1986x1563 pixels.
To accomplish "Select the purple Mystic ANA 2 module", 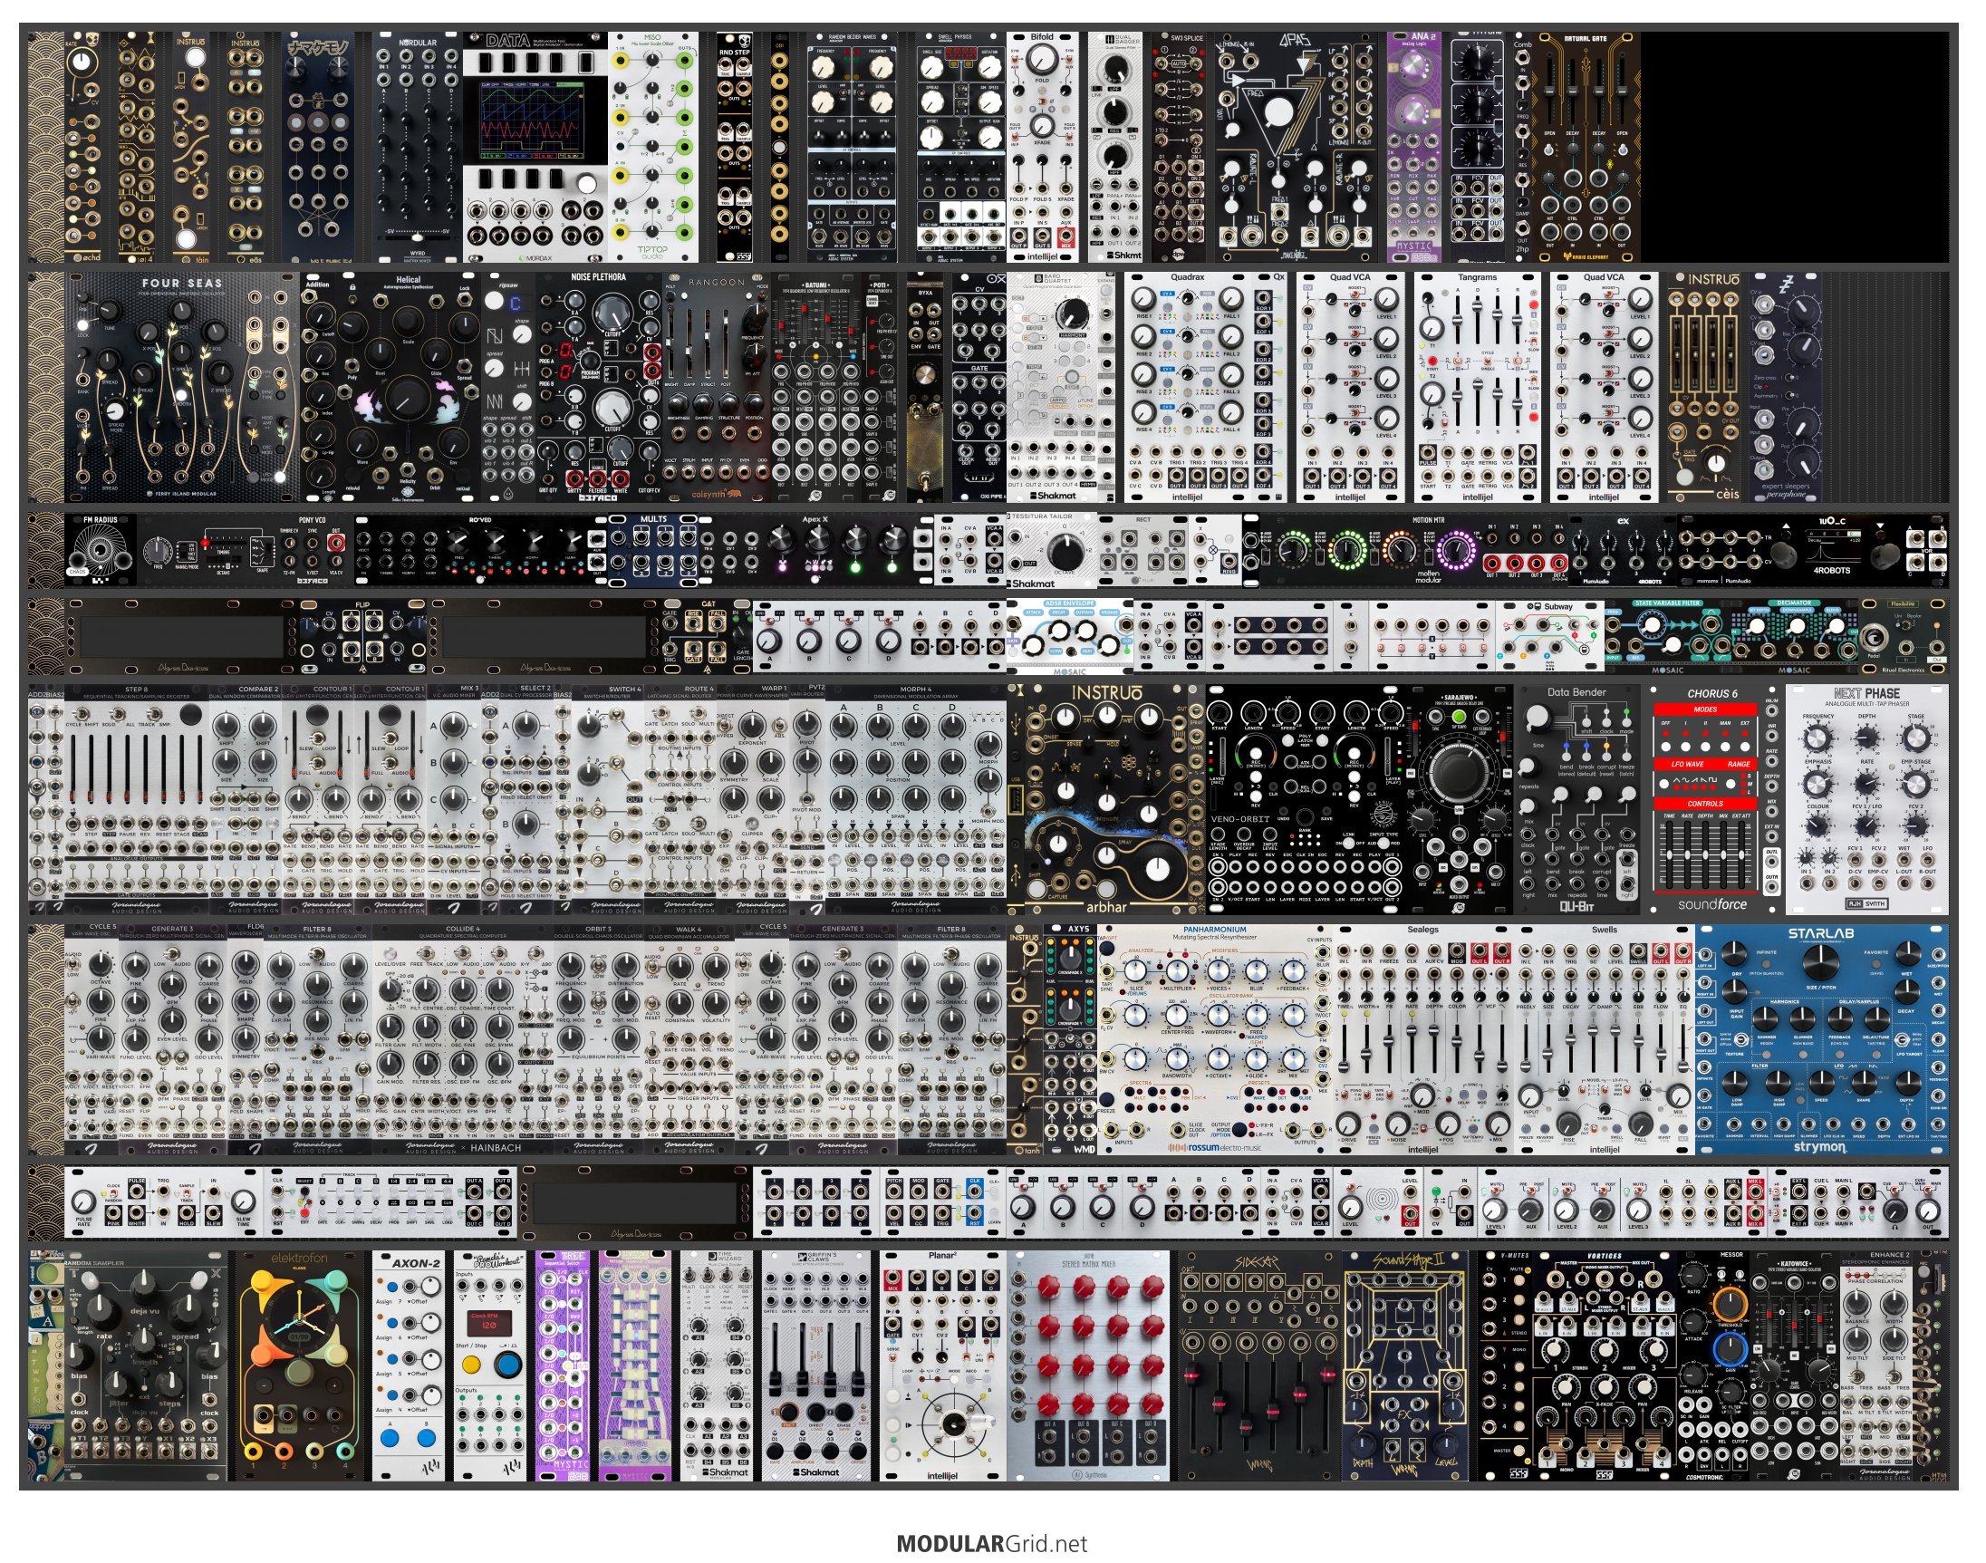I will click(1414, 148).
